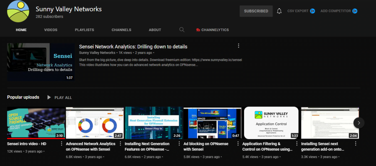Click CSV Export
Viewport: 376px width, 166px height.
pyautogui.click(x=298, y=11)
